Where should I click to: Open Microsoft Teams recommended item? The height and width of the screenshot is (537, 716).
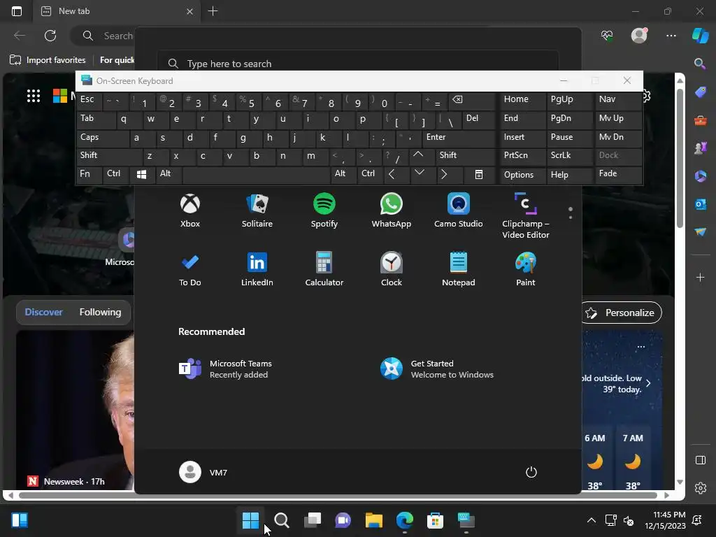tap(225, 369)
